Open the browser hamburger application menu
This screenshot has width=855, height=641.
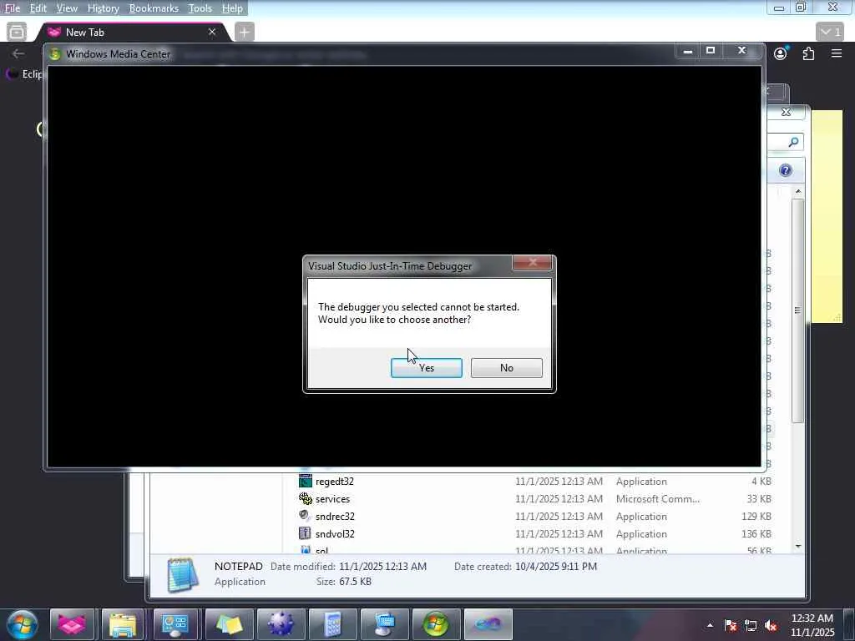click(x=837, y=53)
